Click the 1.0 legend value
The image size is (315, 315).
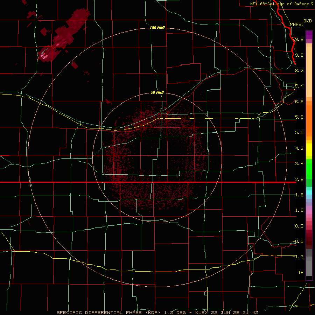pyautogui.click(x=299, y=210)
